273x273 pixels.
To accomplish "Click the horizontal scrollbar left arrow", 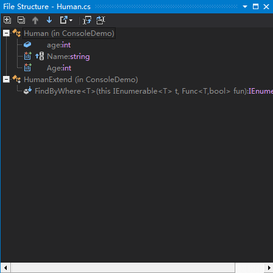I will (x=5, y=268).
